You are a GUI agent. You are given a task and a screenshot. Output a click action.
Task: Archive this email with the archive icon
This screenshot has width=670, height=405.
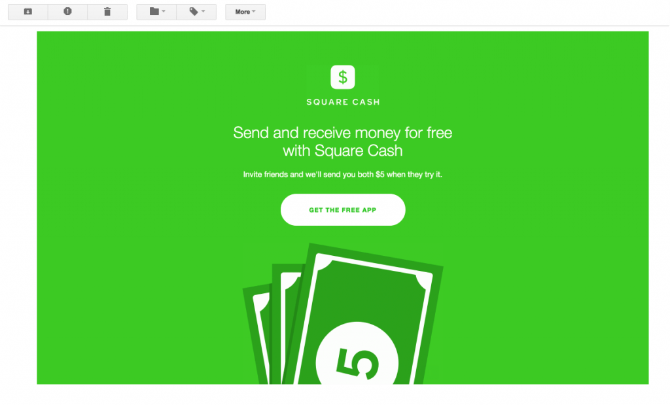[27, 12]
